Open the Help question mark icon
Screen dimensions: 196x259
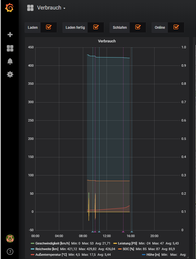pos(10,252)
